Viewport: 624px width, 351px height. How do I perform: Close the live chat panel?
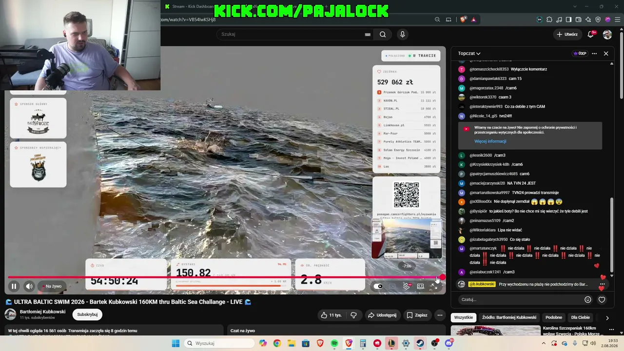pyautogui.click(x=606, y=54)
